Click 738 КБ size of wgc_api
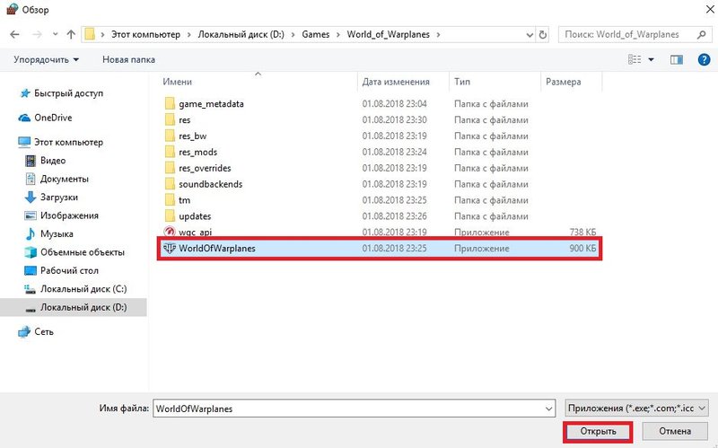This screenshot has width=718, height=448. (x=582, y=232)
